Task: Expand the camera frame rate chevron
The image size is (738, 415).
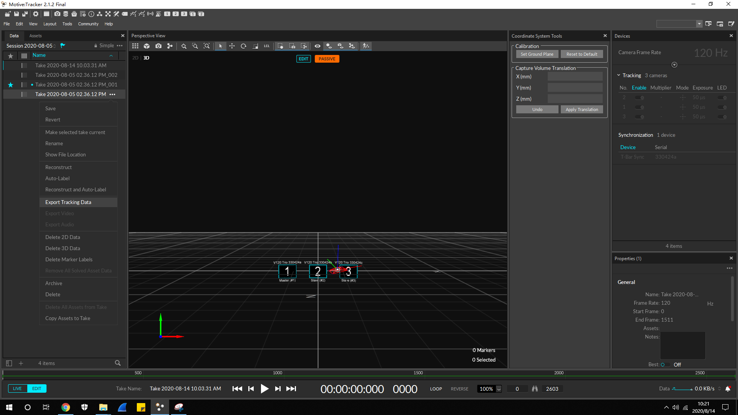Action: click(674, 65)
